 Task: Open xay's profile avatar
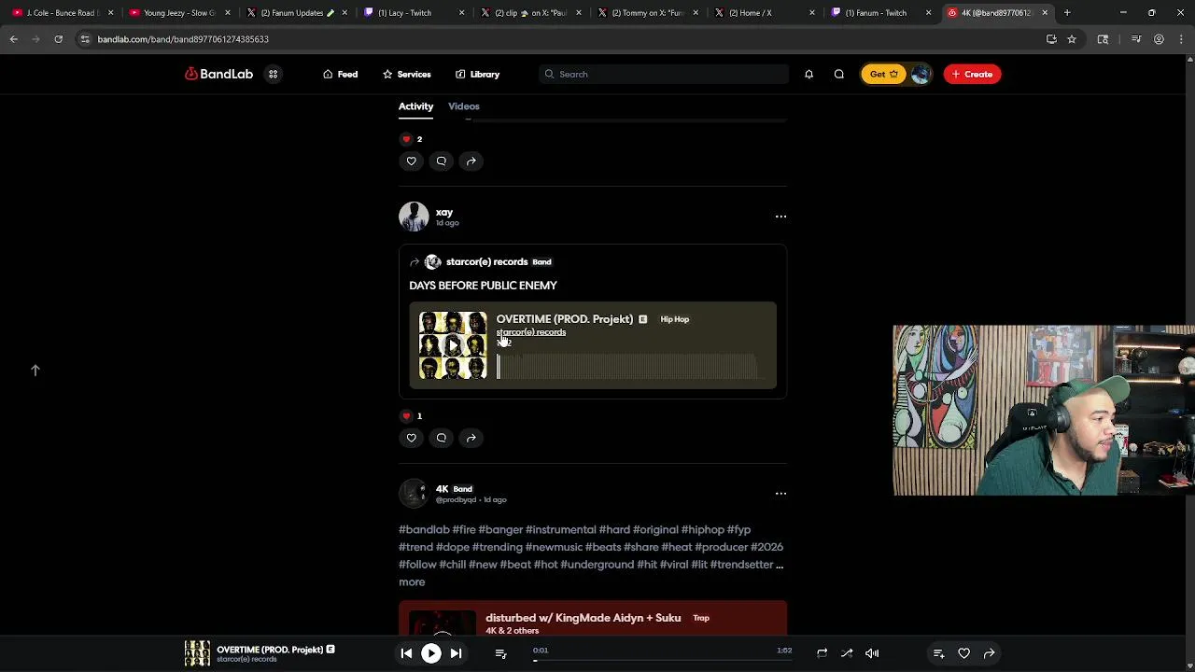coord(414,217)
